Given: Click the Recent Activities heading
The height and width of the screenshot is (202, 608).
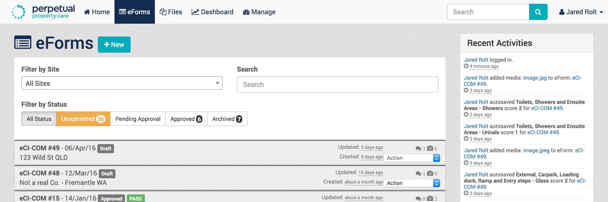Looking at the screenshot, I should point(499,43).
